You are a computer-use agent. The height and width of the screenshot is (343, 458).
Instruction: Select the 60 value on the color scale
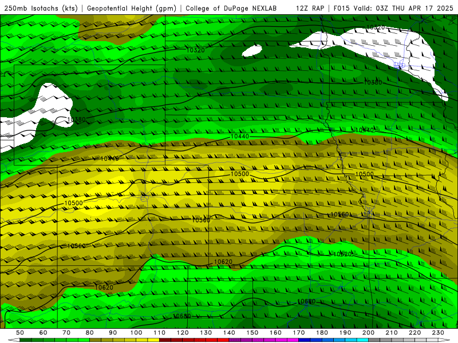click(x=44, y=333)
